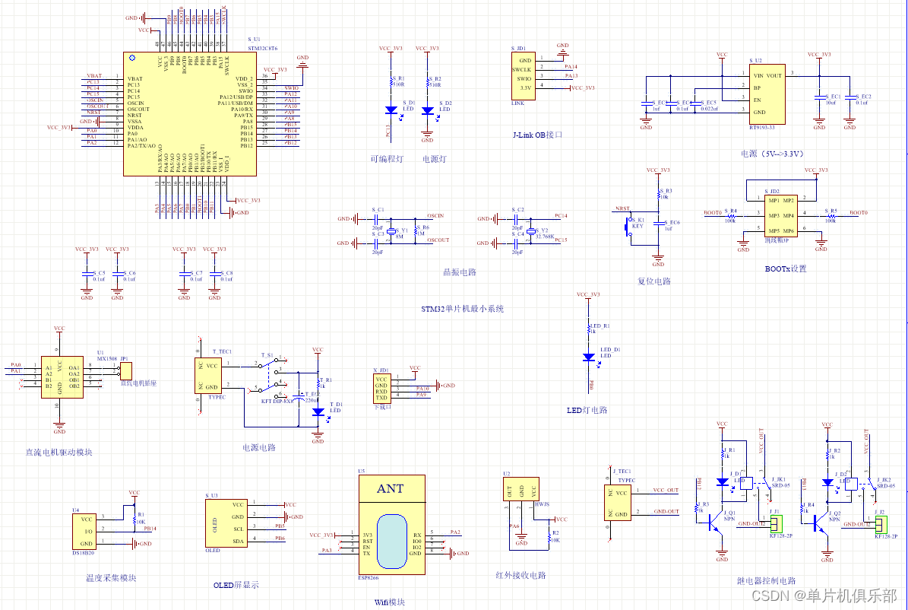Select the STM32C8T6 microcontroller S_U1 body
908x610 pixels.
pos(190,113)
